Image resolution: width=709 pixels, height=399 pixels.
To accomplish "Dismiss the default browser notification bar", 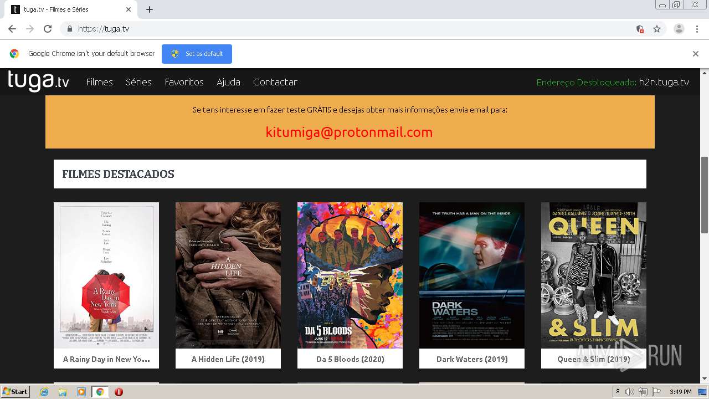I will (x=696, y=54).
